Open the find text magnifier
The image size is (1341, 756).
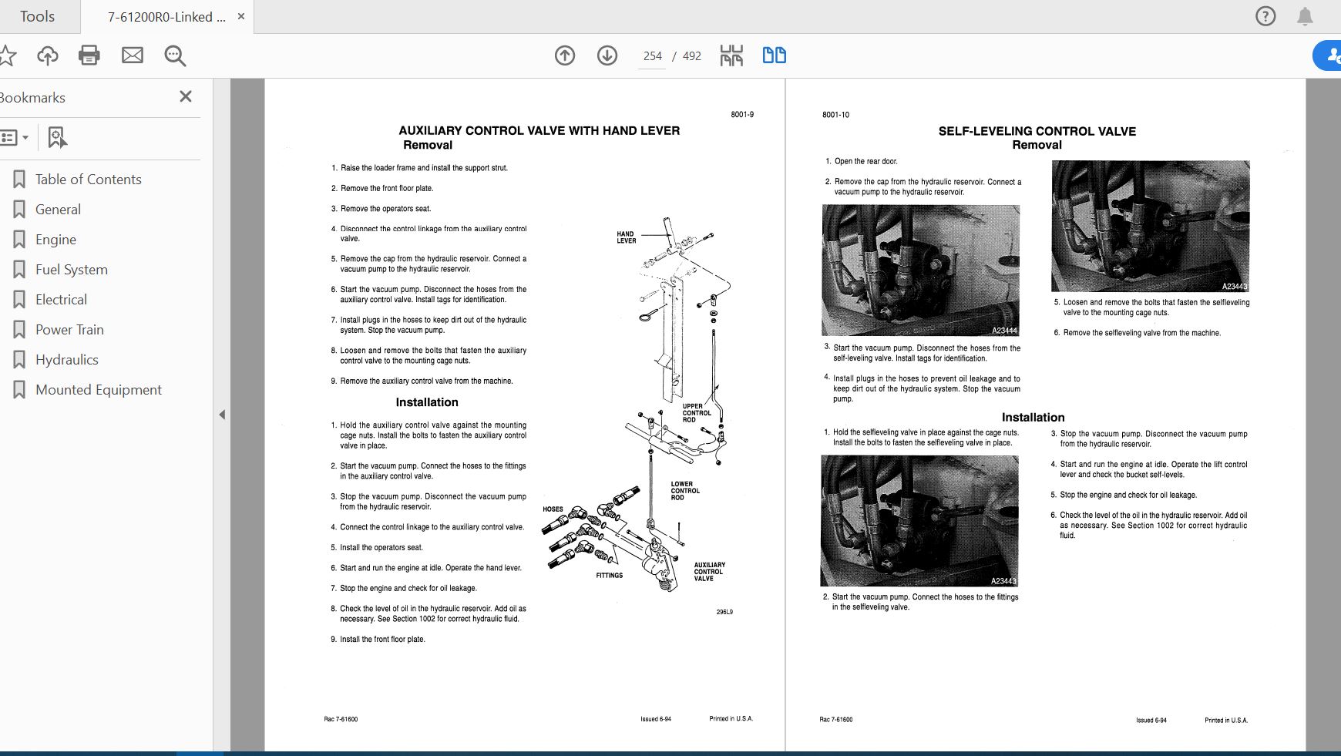[x=175, y=55]
